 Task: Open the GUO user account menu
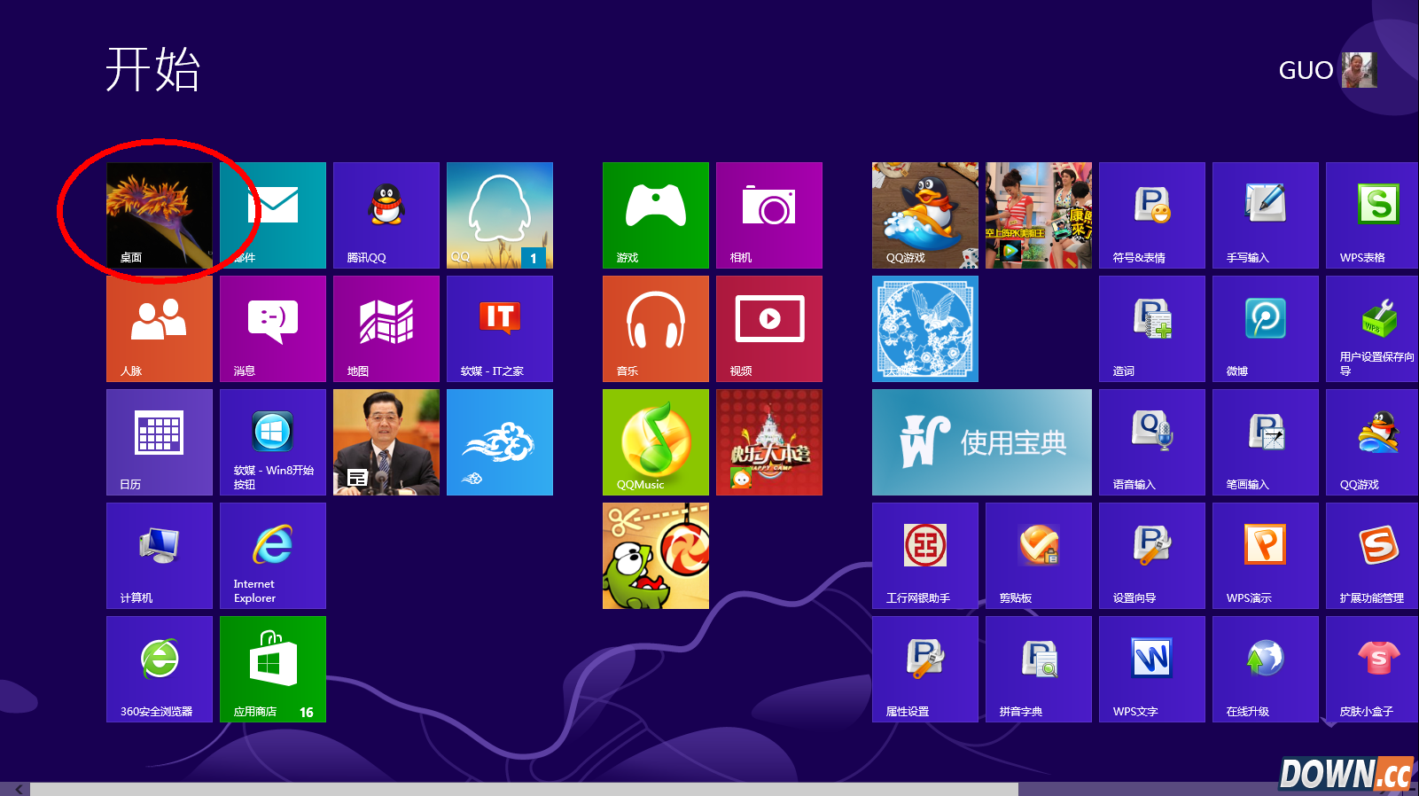click(1327, 70)
